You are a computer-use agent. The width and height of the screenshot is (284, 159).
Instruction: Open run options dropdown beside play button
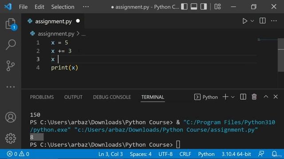252,21
